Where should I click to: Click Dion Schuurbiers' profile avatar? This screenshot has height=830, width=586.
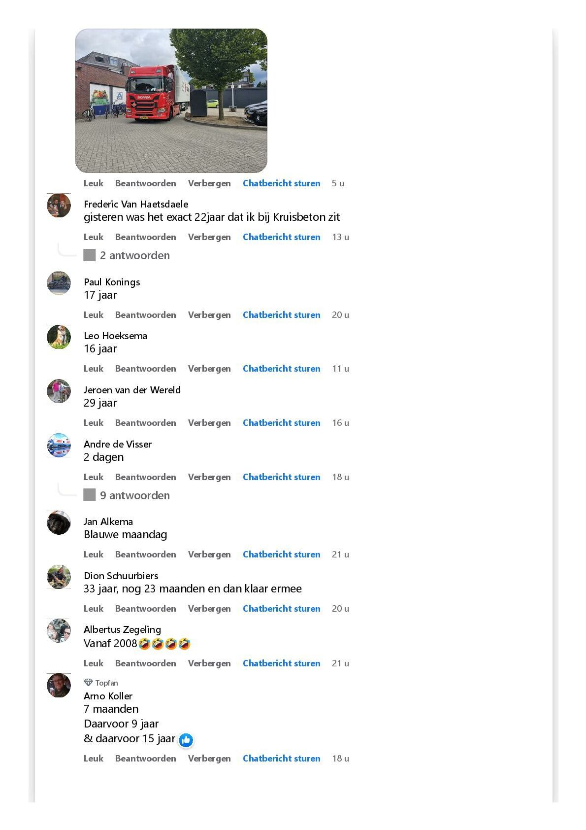(59, 577)
